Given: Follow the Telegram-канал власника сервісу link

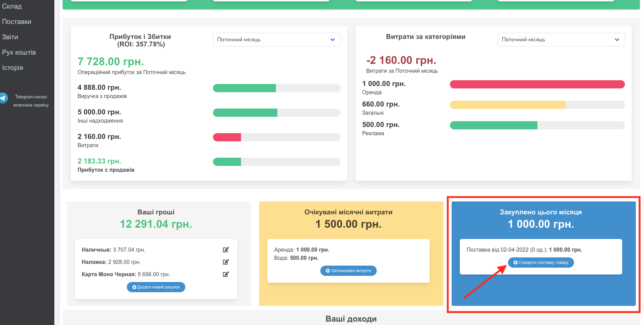Looking at the screenshot, I should pos(30,101).
